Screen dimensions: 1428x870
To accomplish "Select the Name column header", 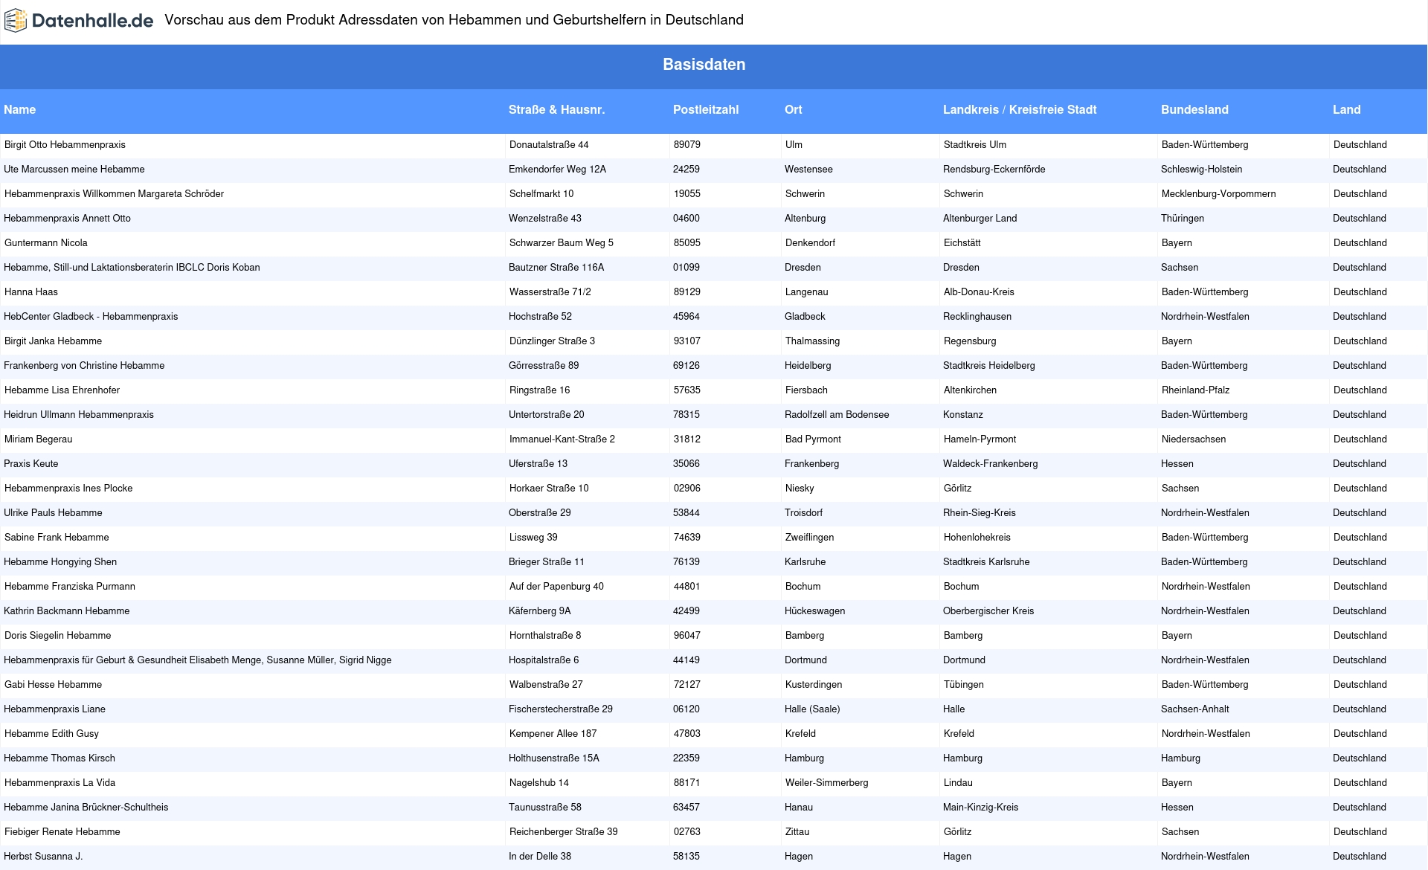I will pos(20,110).
